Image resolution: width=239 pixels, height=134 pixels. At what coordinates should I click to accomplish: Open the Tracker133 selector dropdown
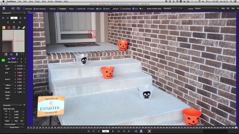click(13, 13)
